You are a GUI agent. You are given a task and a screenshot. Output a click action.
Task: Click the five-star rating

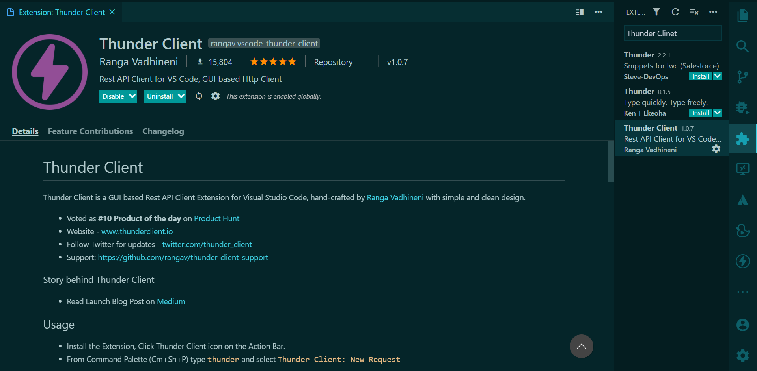click(273, 62)
